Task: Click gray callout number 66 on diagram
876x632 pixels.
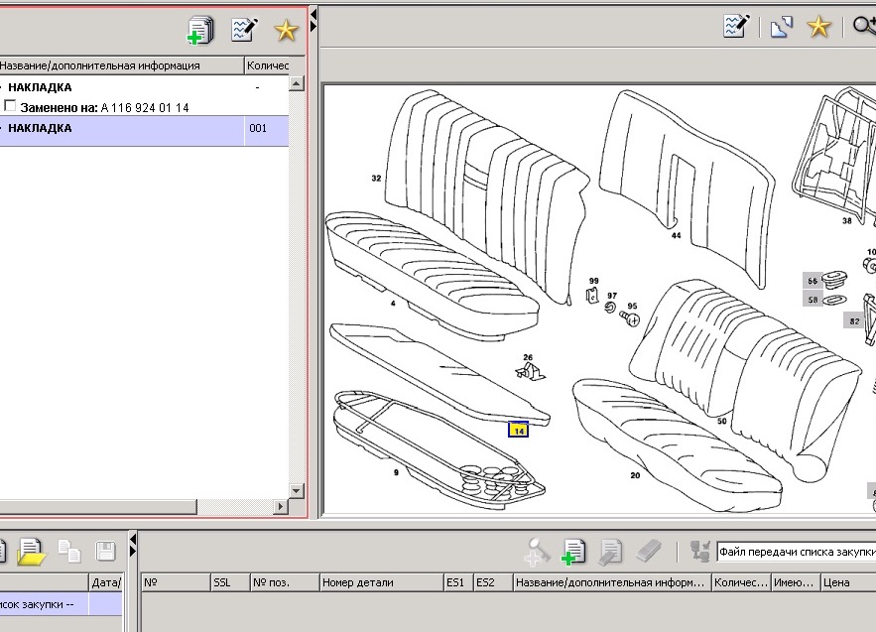Action: tap(813, 281)
